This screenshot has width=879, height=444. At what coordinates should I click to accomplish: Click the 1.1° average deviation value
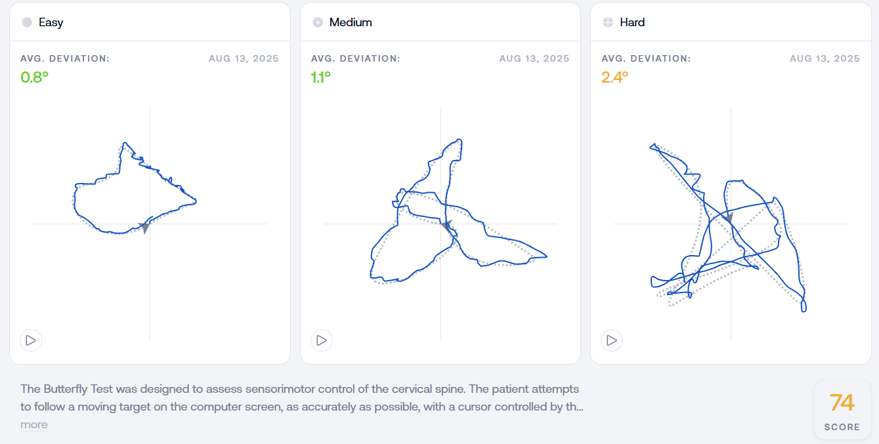321,77
